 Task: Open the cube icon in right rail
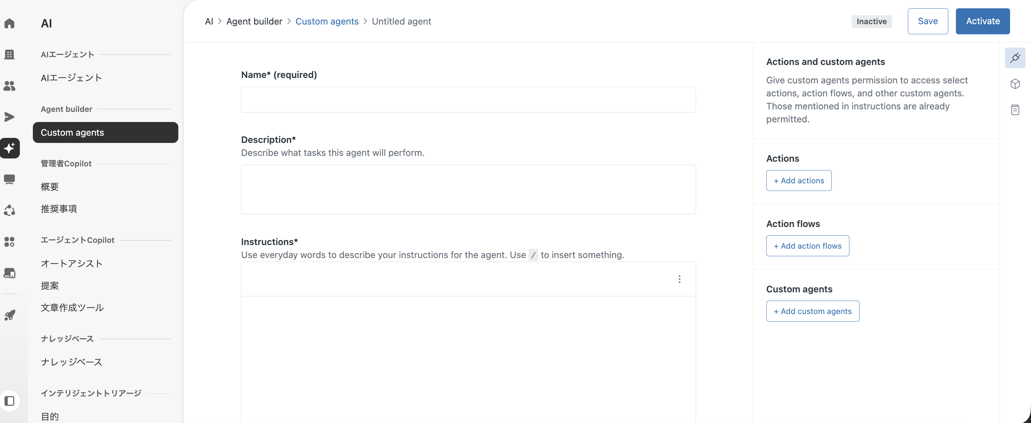click(x=1015, y=84)
